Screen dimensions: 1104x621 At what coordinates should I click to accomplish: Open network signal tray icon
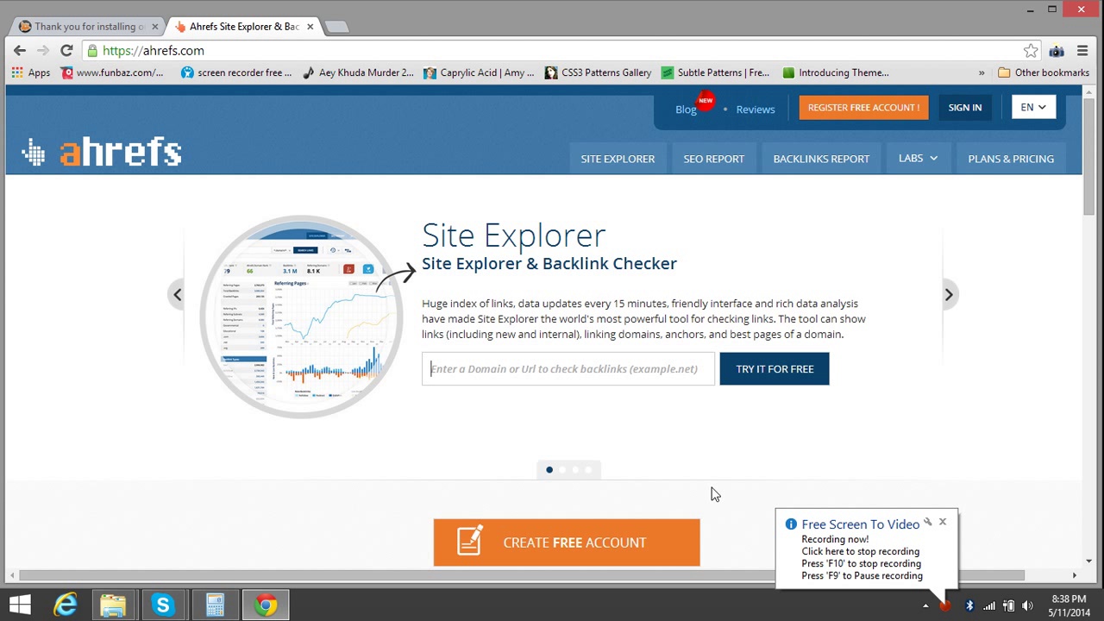point(989,606)
